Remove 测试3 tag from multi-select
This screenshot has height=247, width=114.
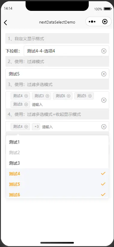(47, 96)
